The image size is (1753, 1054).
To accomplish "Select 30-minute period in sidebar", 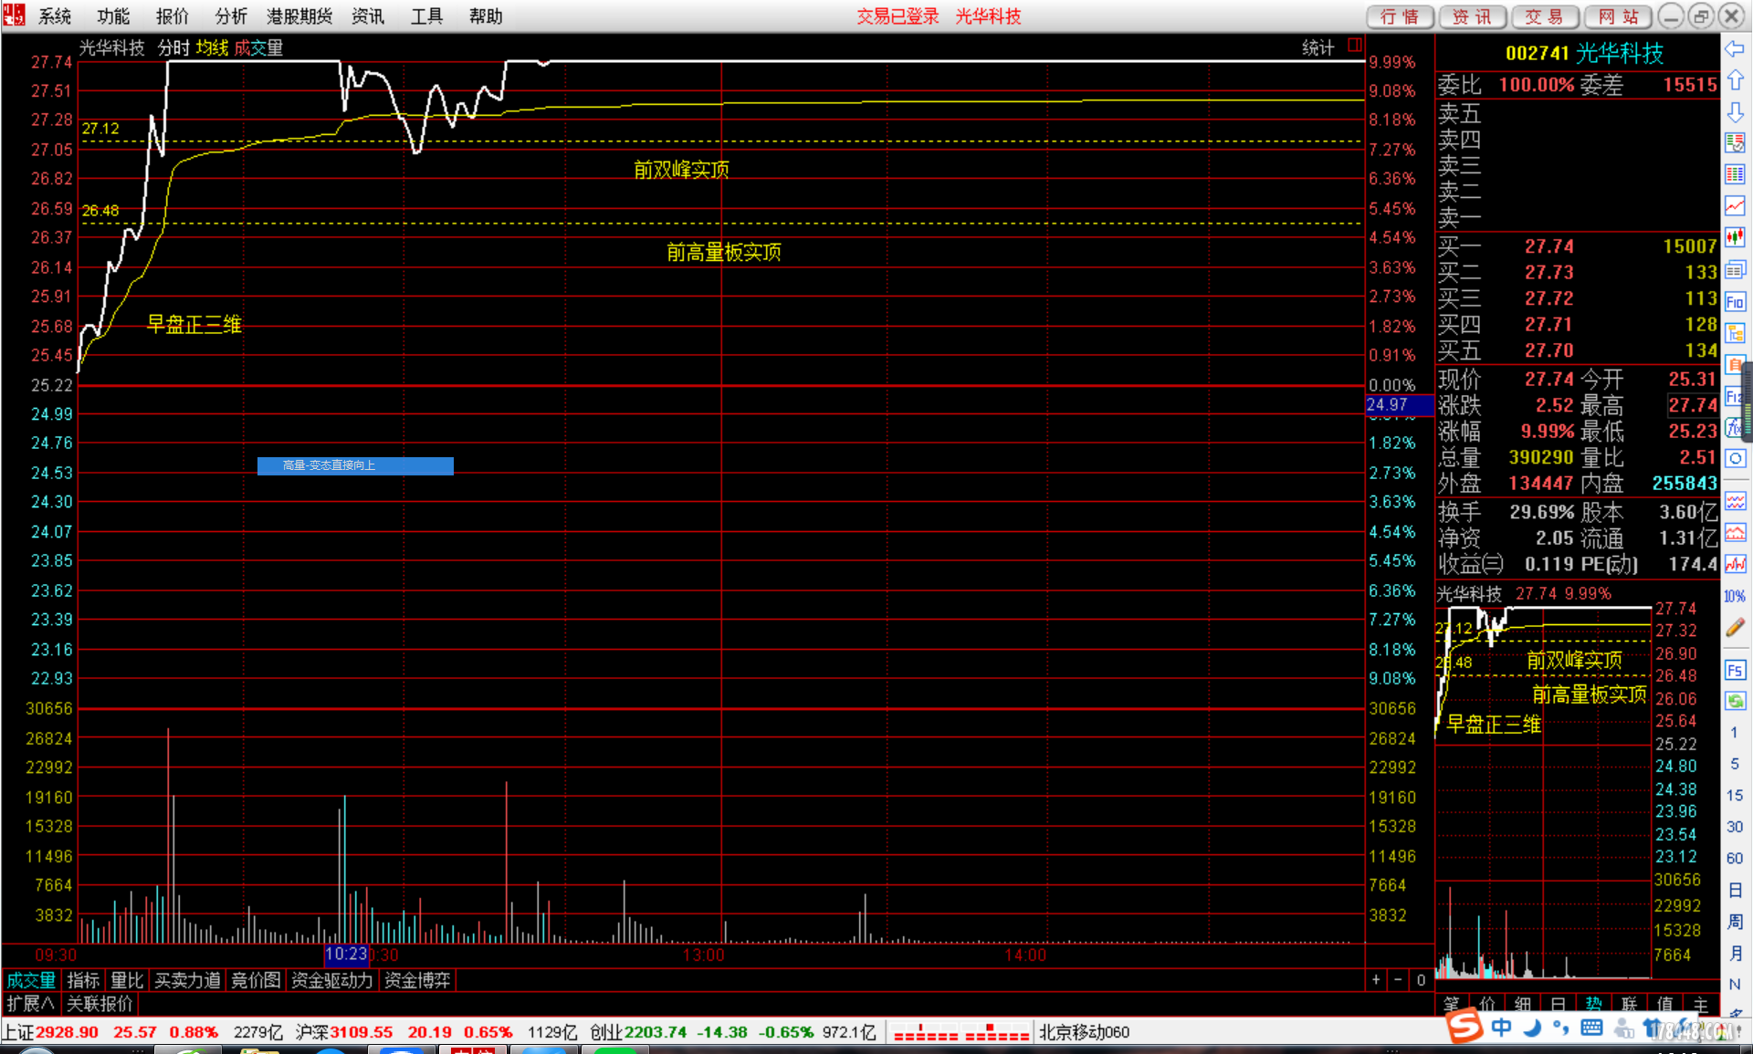I will pyautogui.click(x=1734, y=826).
